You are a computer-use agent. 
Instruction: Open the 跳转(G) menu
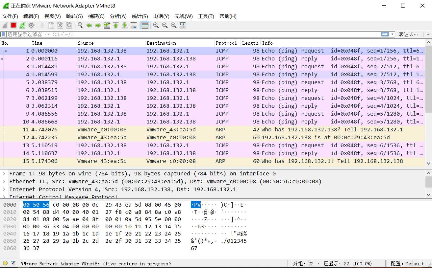coord(74,16)
